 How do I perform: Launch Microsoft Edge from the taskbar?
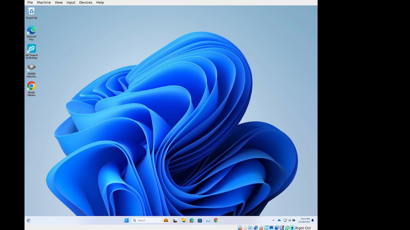coord(192,220)
